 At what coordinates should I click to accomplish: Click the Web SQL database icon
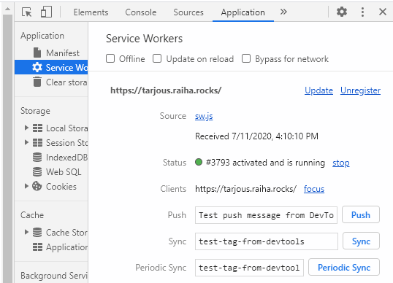[x=37, y=171]
